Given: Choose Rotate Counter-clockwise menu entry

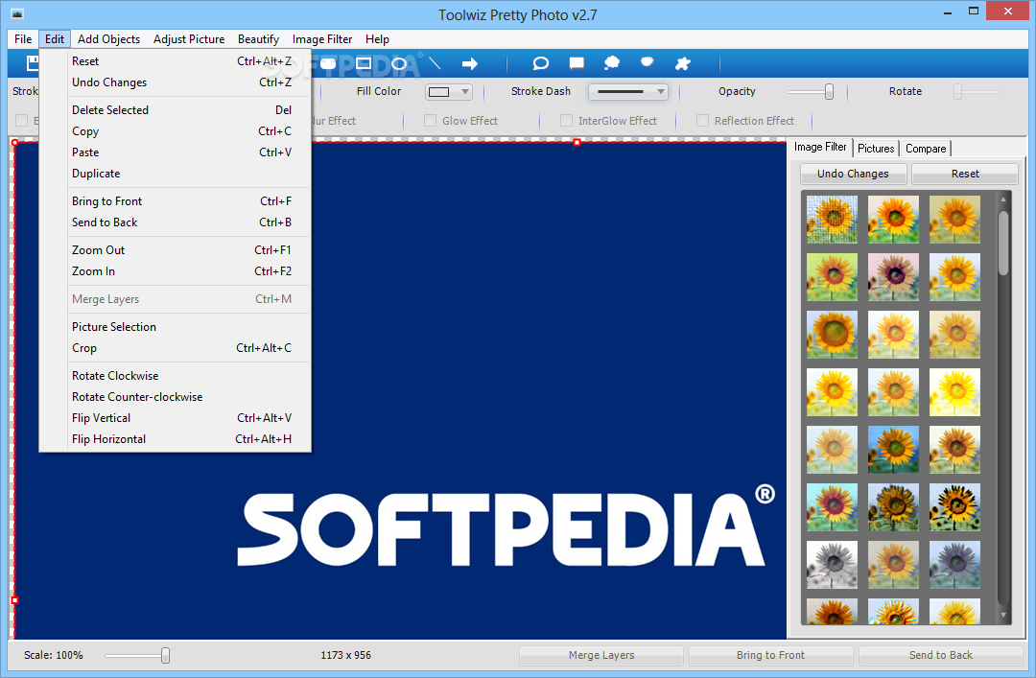Looking at the screenshot, I should pos(176,396).
